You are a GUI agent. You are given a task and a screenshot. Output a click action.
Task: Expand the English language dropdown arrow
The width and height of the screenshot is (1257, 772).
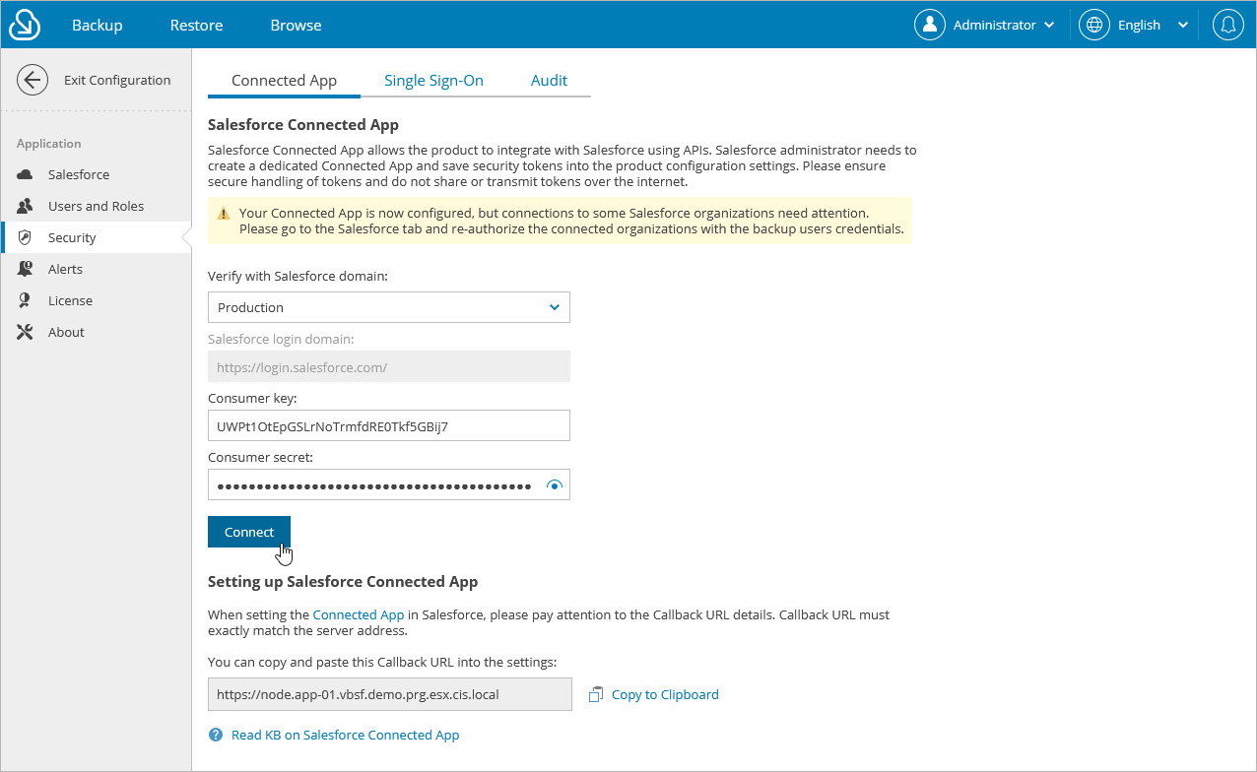coord(1183,25)
